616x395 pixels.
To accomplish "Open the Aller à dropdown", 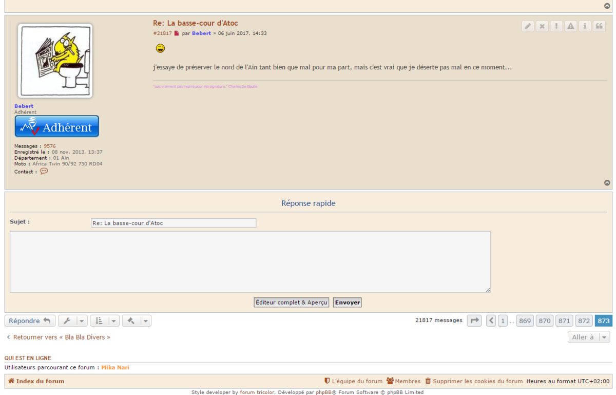I will (588, 337).
